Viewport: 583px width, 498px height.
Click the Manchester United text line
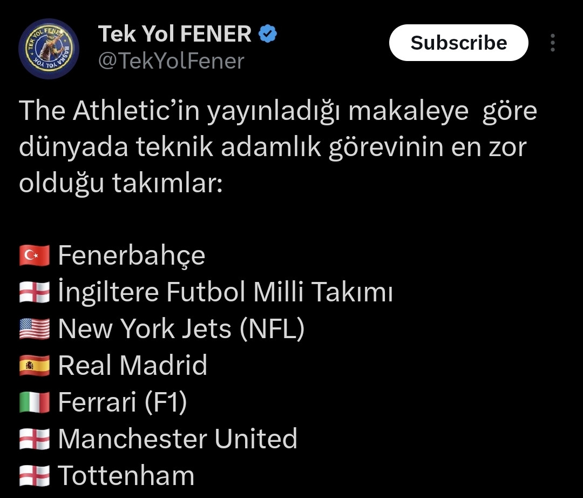[178, 439]
